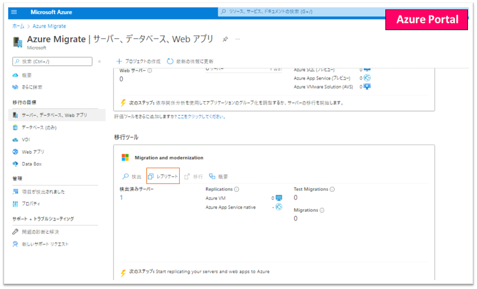Open the more options ellipsis by title
The image size is (477, 289).
[238, 39]
